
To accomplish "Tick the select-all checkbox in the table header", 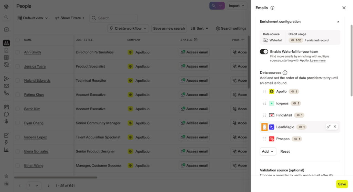I will [x=17, y=40].
